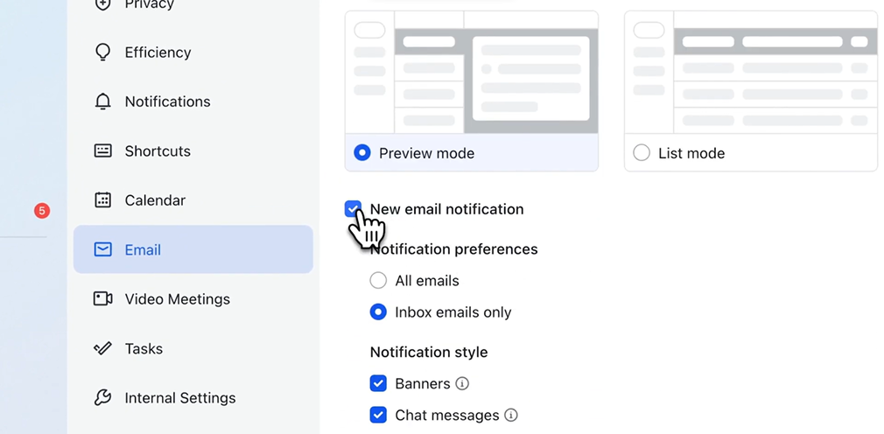884x434 pixels.
Task: Click the Notifications bell icon
Action: point(102,101)
